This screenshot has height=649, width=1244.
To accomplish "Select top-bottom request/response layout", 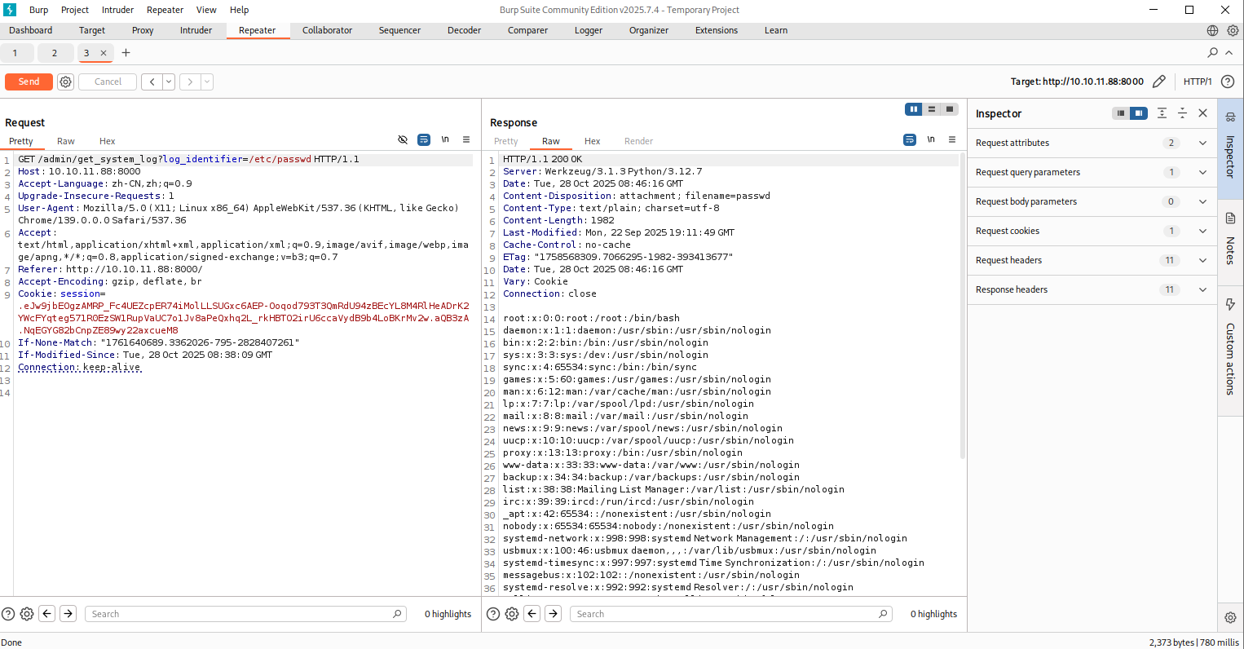I will (x=932, y=109).
